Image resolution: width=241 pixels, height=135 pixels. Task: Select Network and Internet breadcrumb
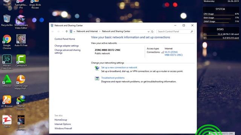click(87, 31)
